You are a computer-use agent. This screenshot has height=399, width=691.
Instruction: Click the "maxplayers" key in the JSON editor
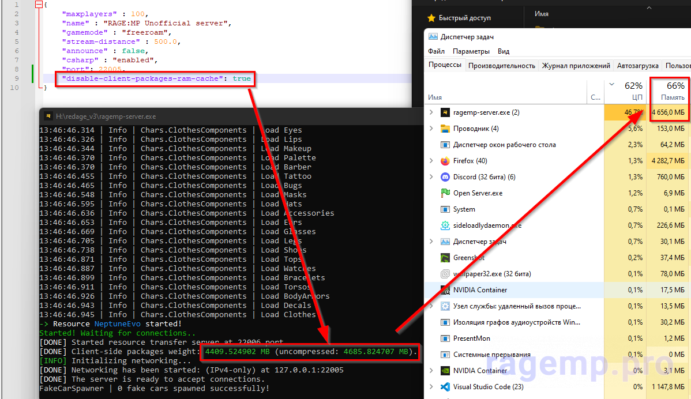coord(89,14)
